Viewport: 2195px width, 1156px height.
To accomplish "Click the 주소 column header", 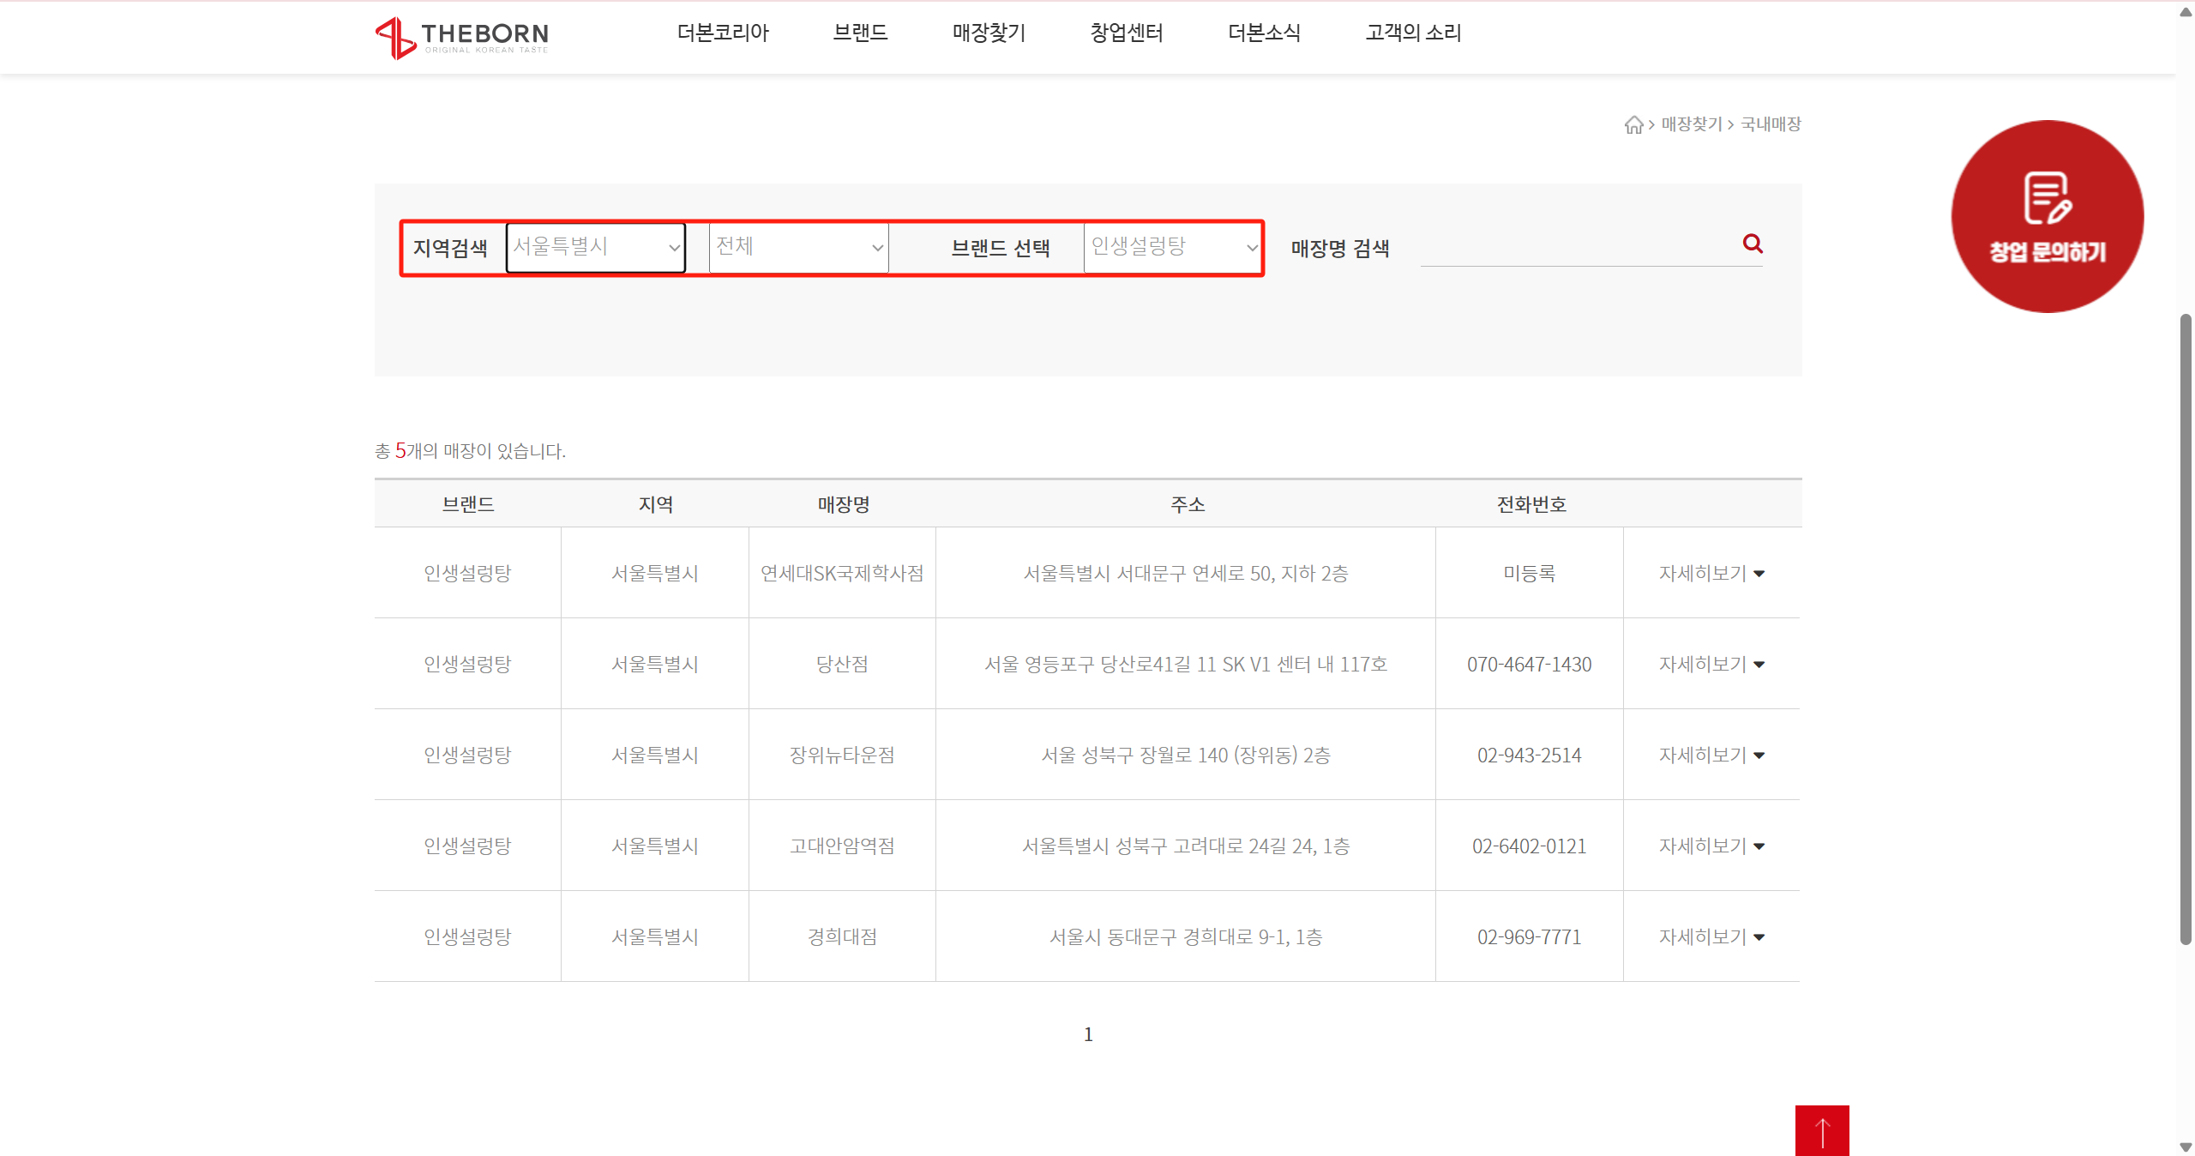I will click(x=1188, y=504).
